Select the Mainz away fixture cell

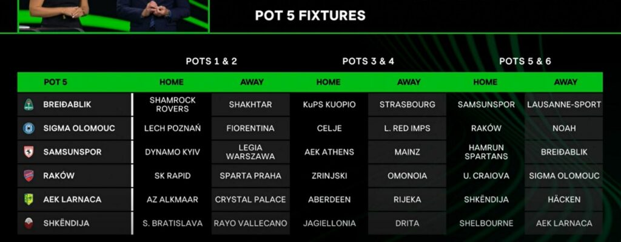point(407,152)
